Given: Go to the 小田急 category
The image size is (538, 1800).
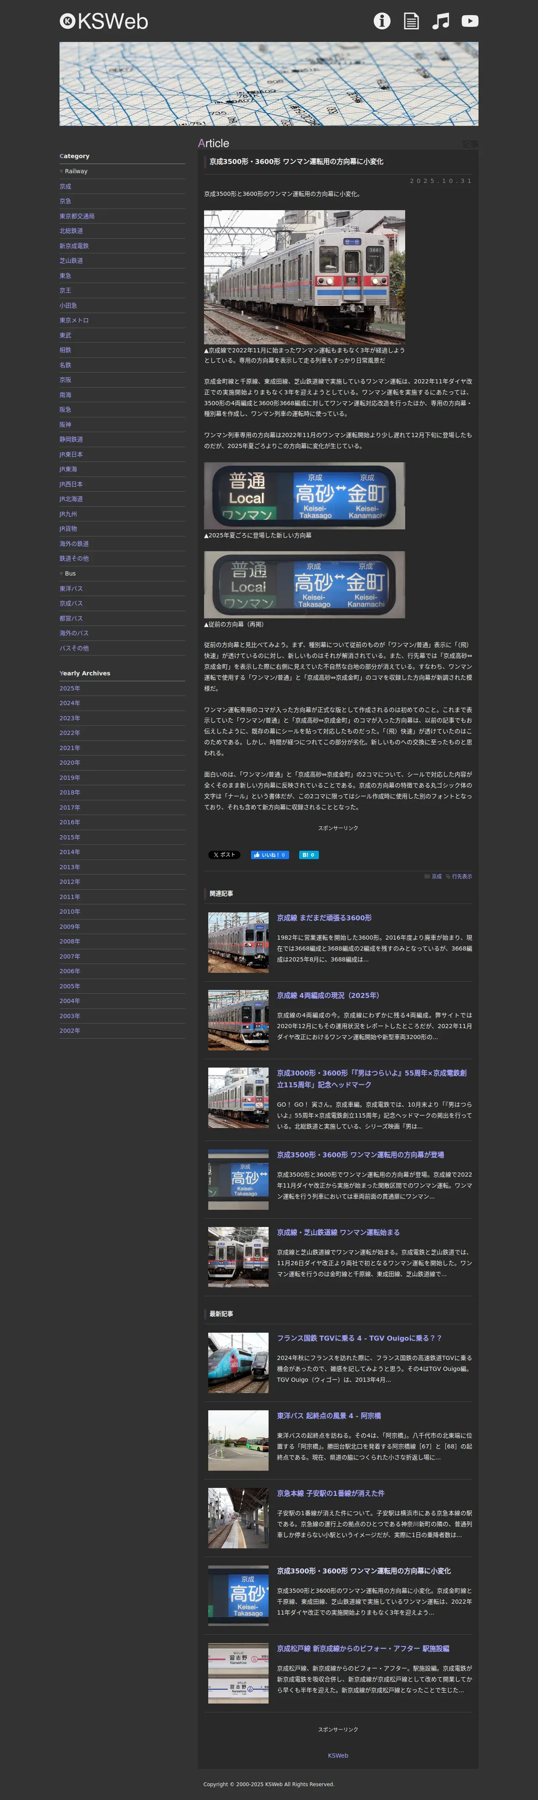Looking at the screenshot, I should click(x=68, y=305).
